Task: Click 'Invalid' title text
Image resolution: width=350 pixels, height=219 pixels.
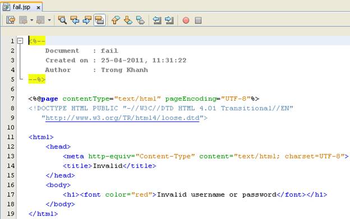Action: (108, 166)
